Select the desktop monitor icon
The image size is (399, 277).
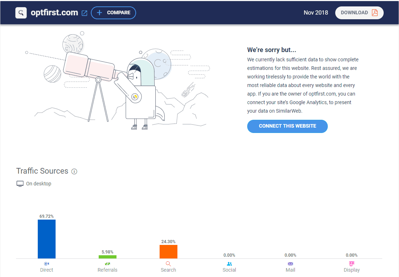(x=20, y=183)
